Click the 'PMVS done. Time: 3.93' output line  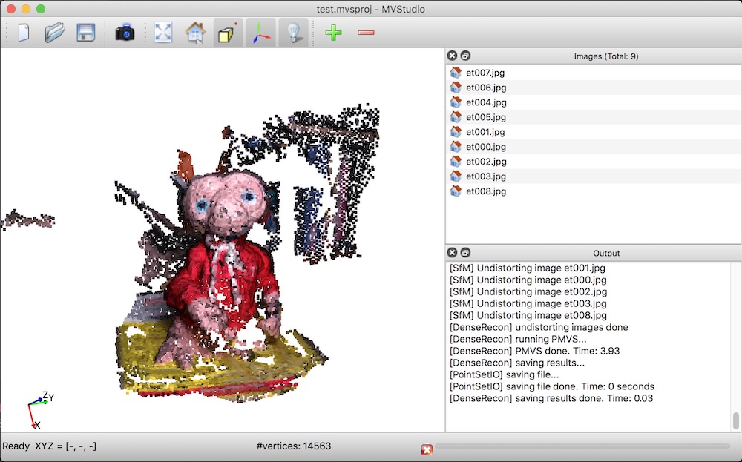534,351
